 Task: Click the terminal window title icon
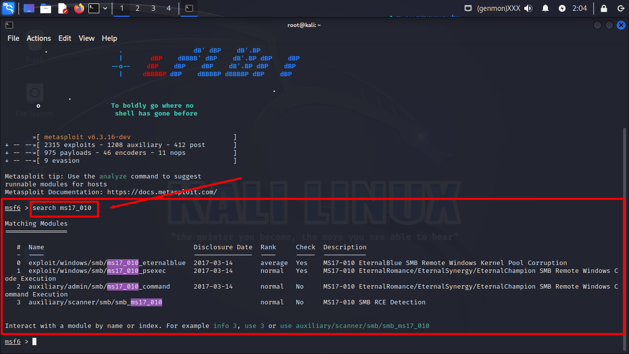pos(9,25)
